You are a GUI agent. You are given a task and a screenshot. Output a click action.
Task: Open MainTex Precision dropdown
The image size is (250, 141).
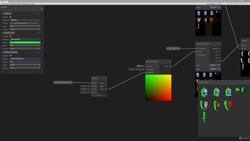tap(25, 29)
